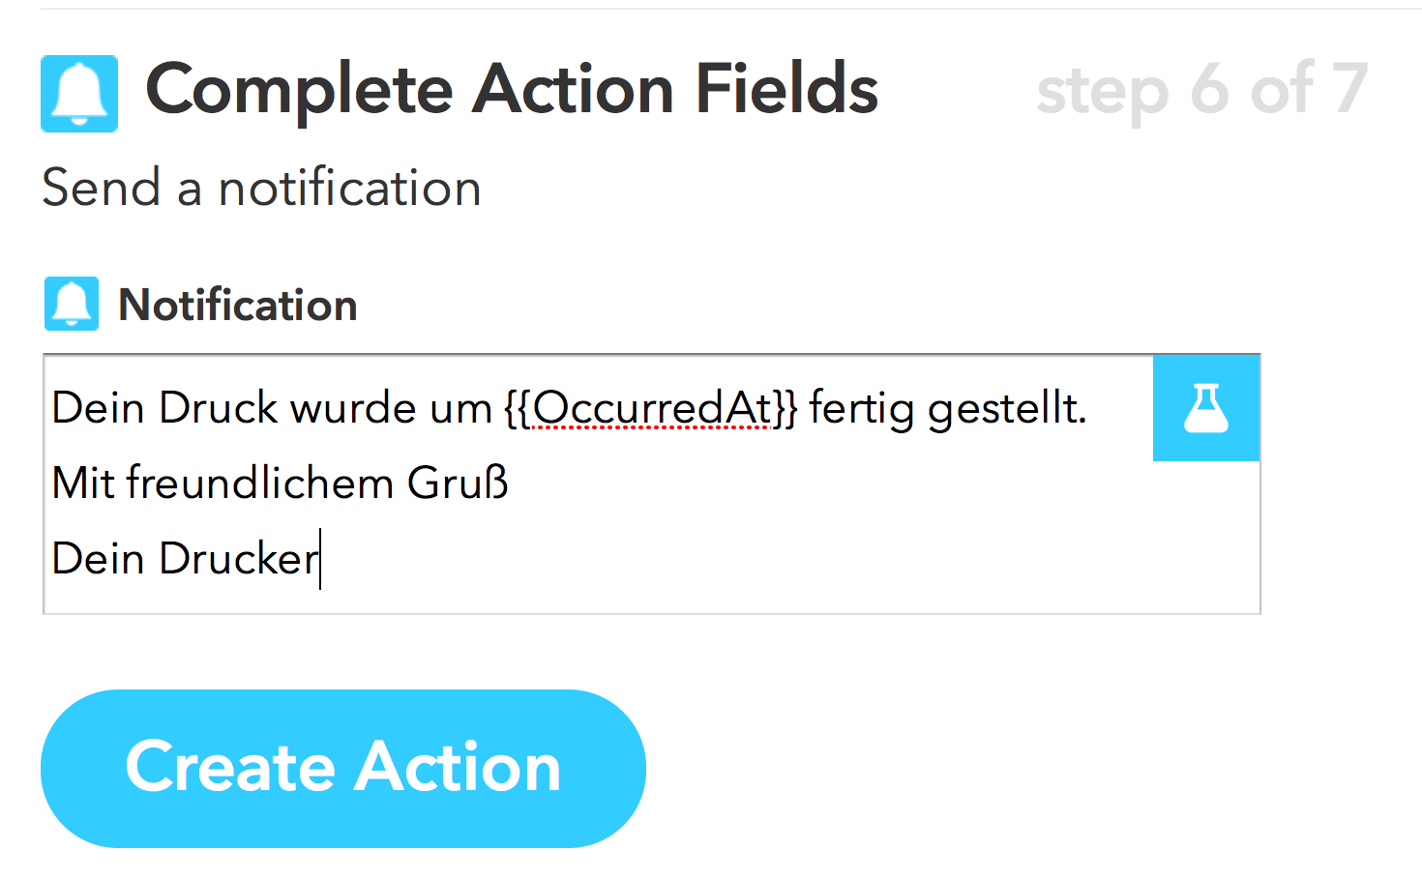Click the beaker icon in the text field corner
The width and height of the screenshot is (1422, 880).
pos(1205,408)
